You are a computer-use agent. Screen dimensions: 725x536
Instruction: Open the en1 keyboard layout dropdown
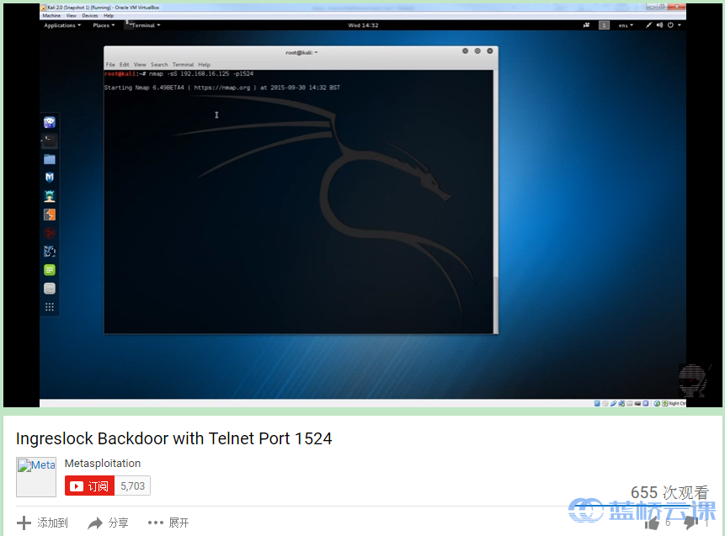(626, 25)
